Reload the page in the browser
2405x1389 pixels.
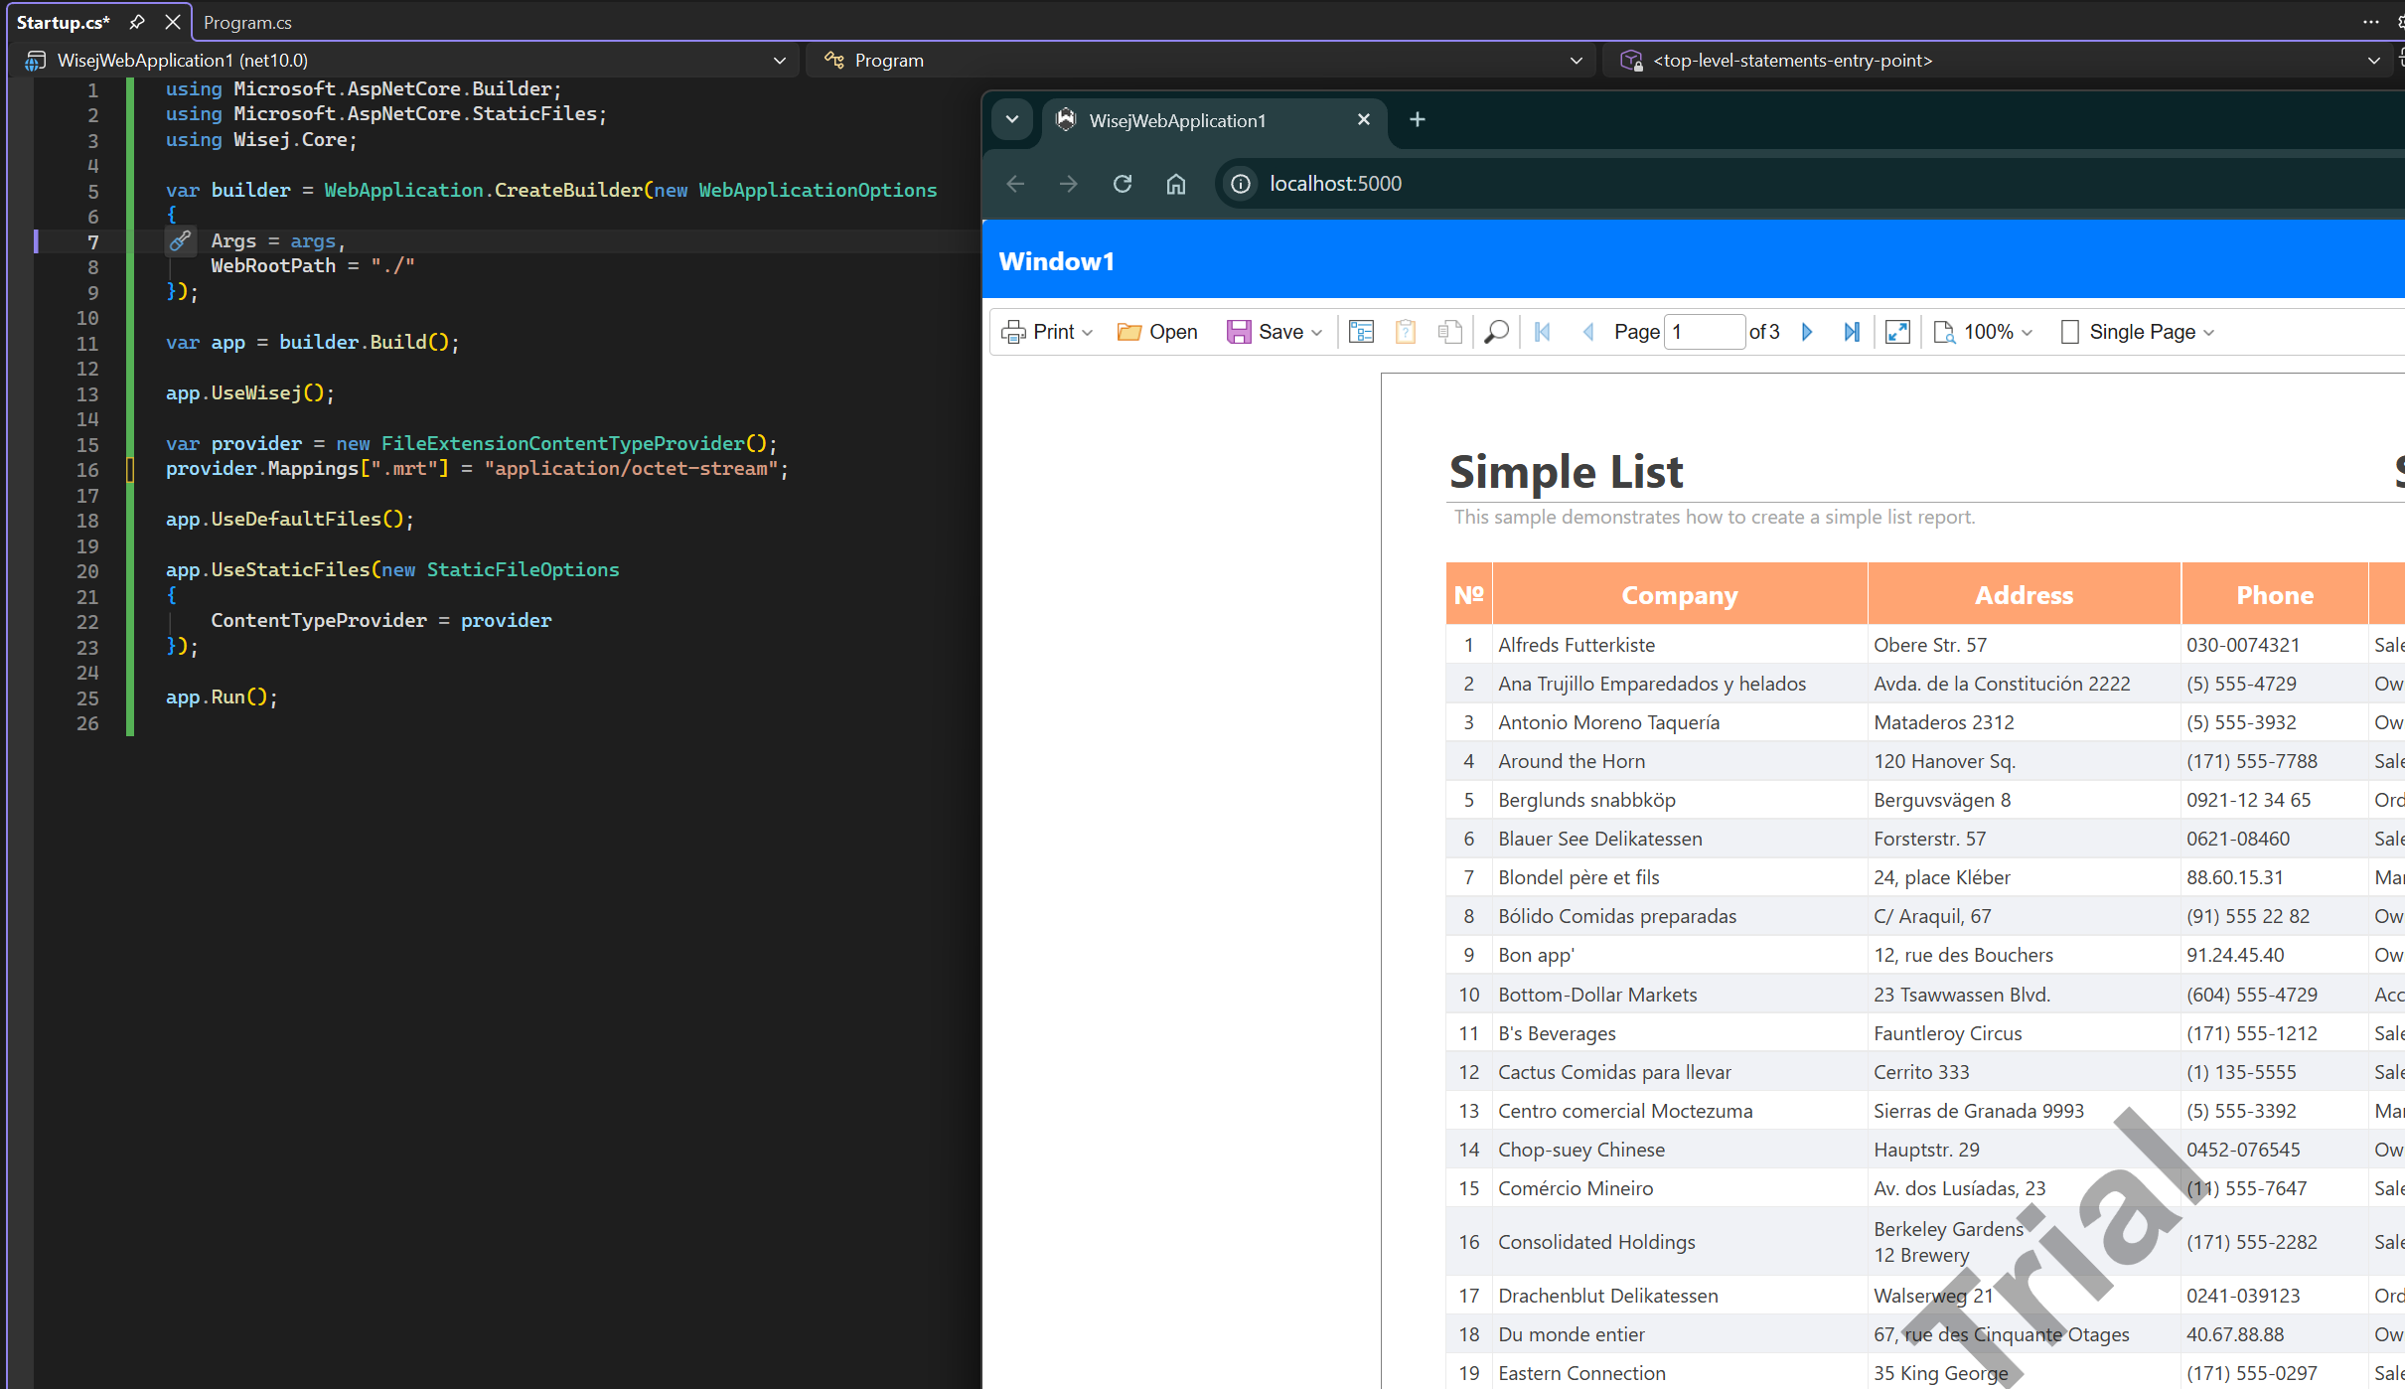(x=1123, y=183)
